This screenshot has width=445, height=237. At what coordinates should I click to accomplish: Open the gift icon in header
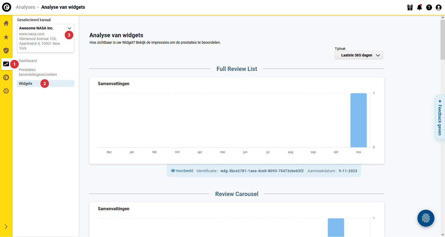click(410, 7)
